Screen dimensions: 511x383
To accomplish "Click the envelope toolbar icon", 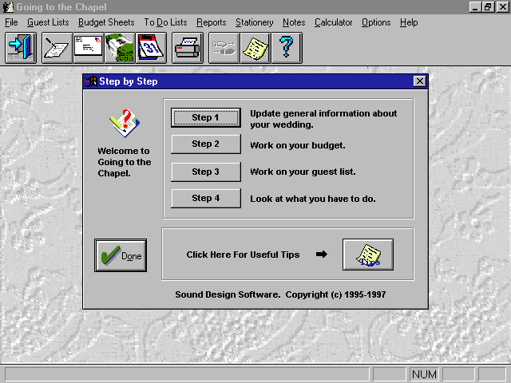I will point(88,48).
